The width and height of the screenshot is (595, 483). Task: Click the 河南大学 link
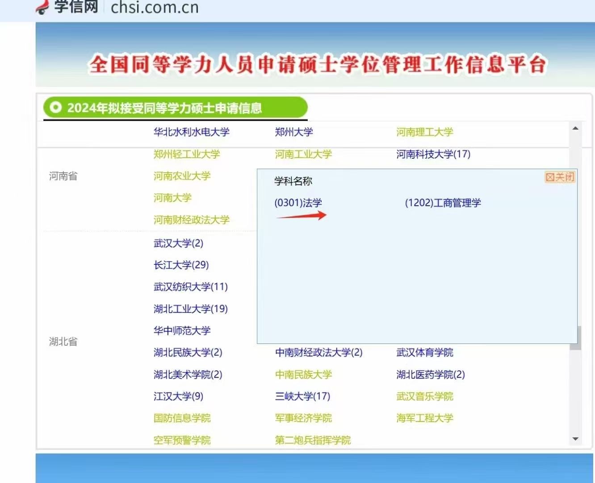pos(172,198)
